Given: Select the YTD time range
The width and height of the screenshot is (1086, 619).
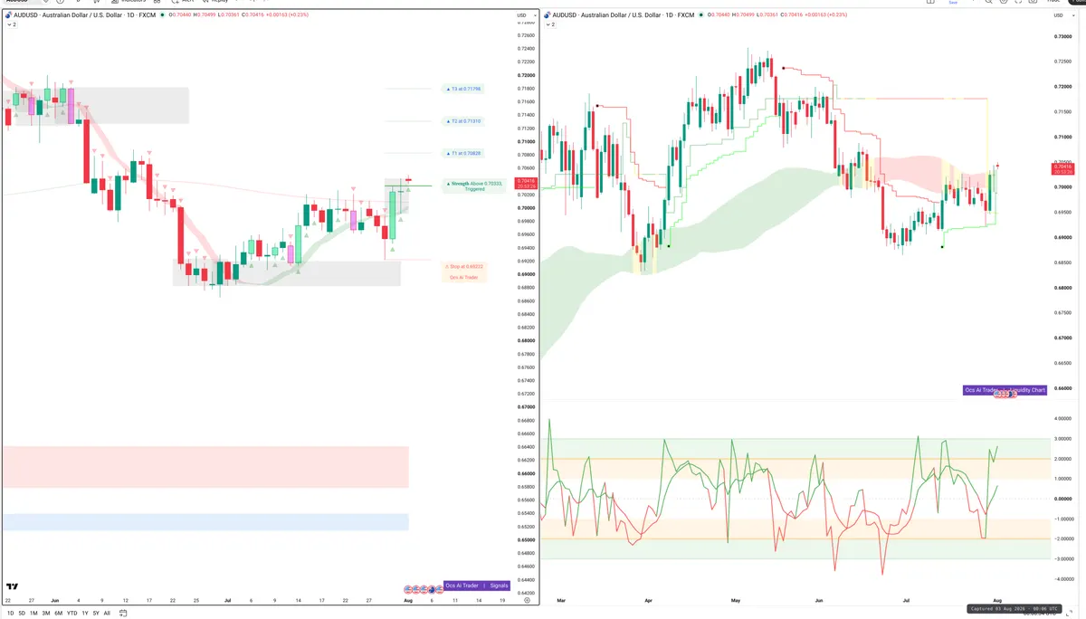Looking at the screenshot, I should tap(71, 613).
